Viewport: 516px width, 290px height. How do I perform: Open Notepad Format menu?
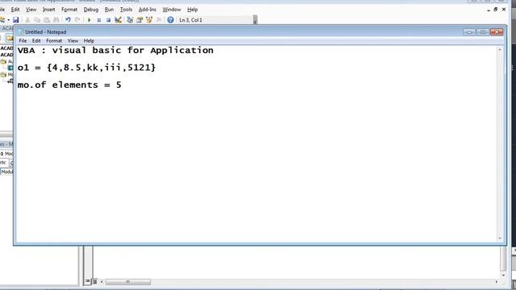click(x=54, y=41)
